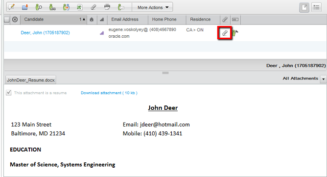Click the file-in-folder icon with arrow
The width and height of the screenshot is (327, 177).
tap(25, 7)
